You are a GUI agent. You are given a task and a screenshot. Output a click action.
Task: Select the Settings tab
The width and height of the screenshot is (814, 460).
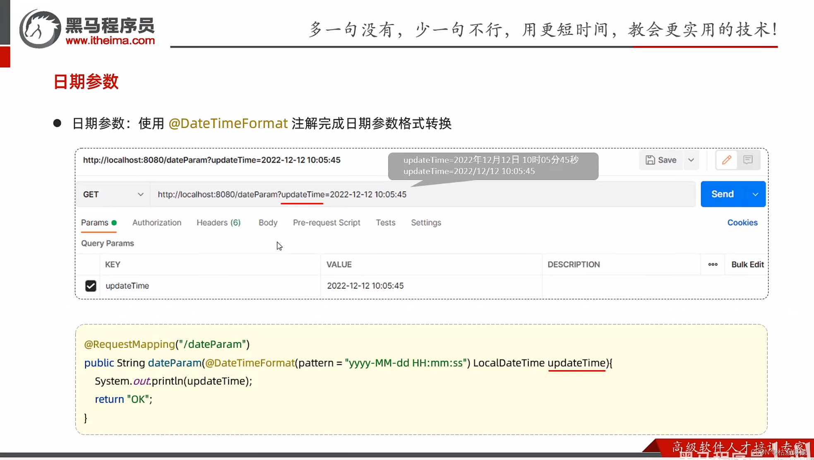pos(426,222)
